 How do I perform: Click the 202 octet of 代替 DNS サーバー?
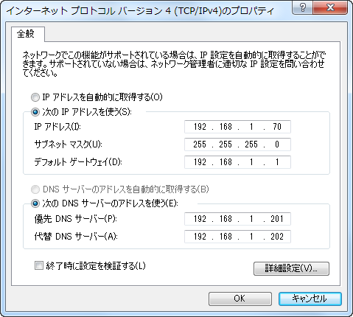[x=277, y=237]
